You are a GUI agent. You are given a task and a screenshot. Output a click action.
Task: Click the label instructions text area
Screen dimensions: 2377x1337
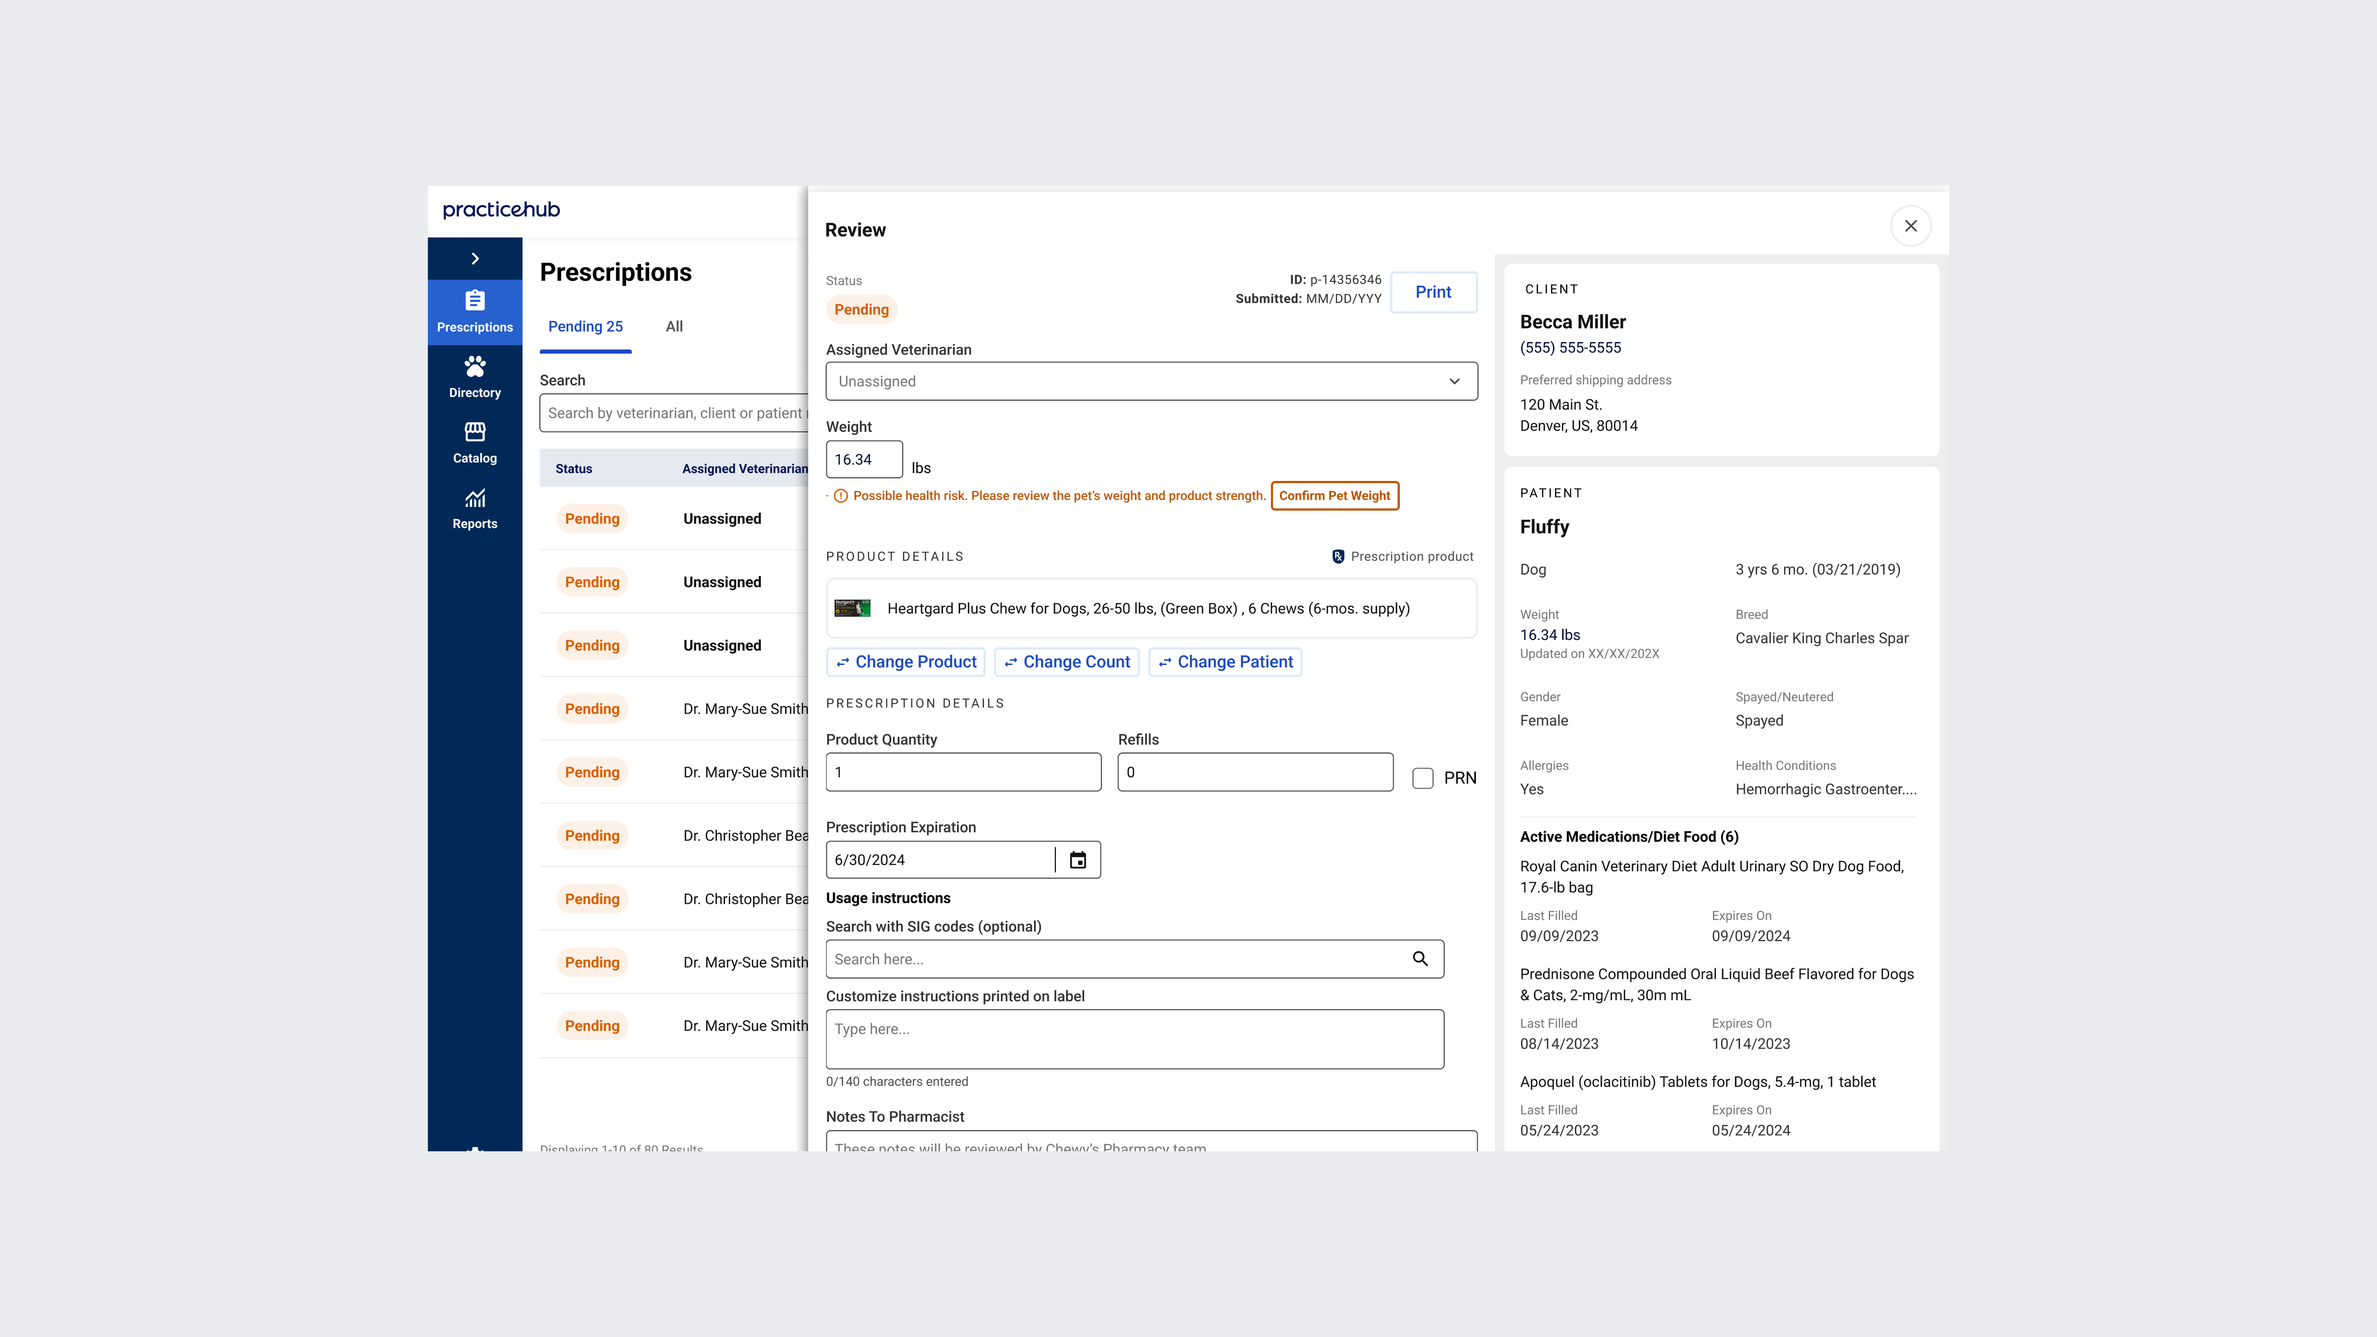1135,1039
